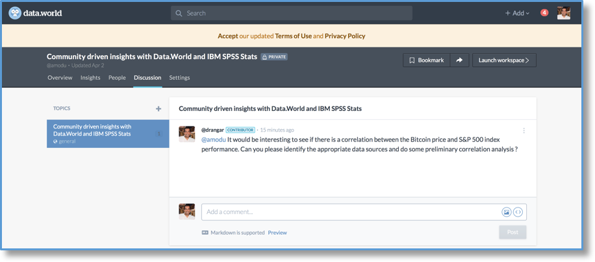Viewport: 595px width, 262px height.
Task: Click the data.world owl logo
Action: (15, 13)
